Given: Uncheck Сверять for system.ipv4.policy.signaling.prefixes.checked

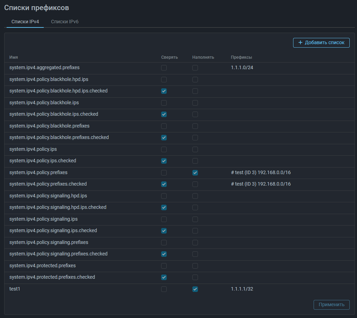Looking at the screenshot, I should [x=164, y=254].
